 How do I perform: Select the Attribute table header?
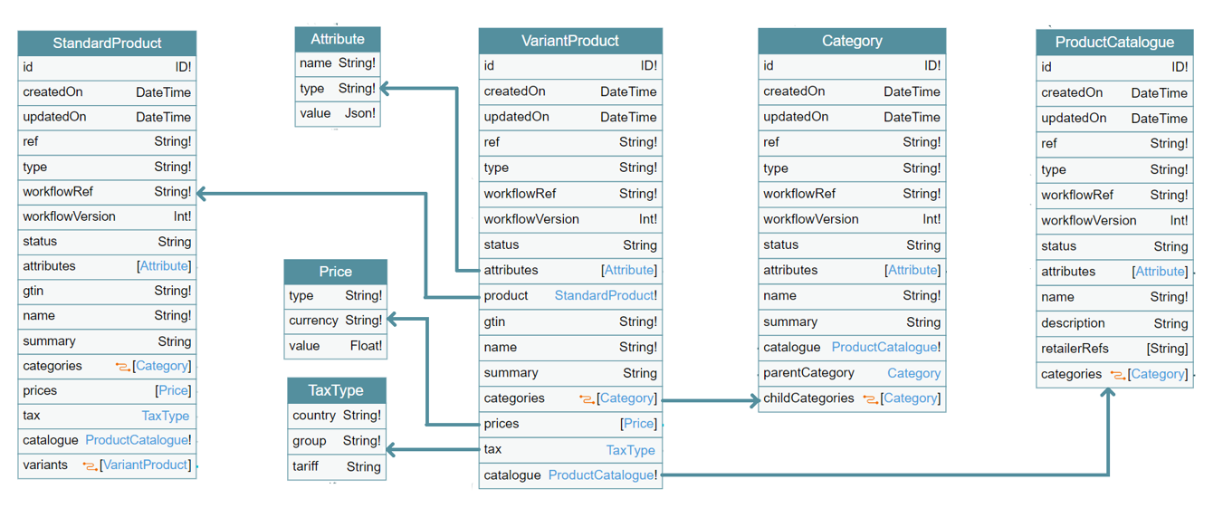click(338, 40)
